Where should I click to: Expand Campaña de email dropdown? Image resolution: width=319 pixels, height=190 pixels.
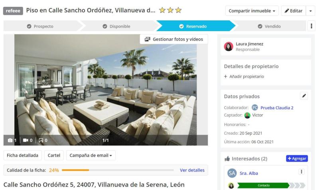point(91,155)
